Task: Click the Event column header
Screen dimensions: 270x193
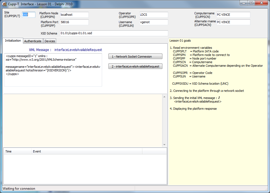Action: pyautogui.click(x=86, y=151)
